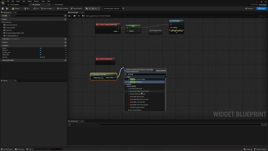Viewport: 268px width, 151px height.
Task: Navigate back in graph history
Action: coord(75,16)
